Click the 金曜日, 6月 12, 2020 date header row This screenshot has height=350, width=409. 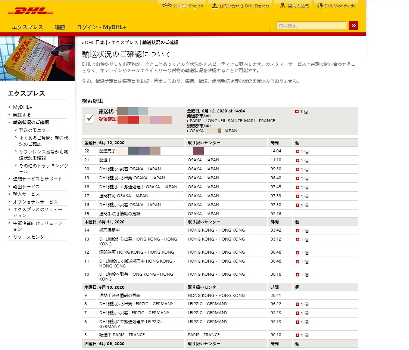220,143
